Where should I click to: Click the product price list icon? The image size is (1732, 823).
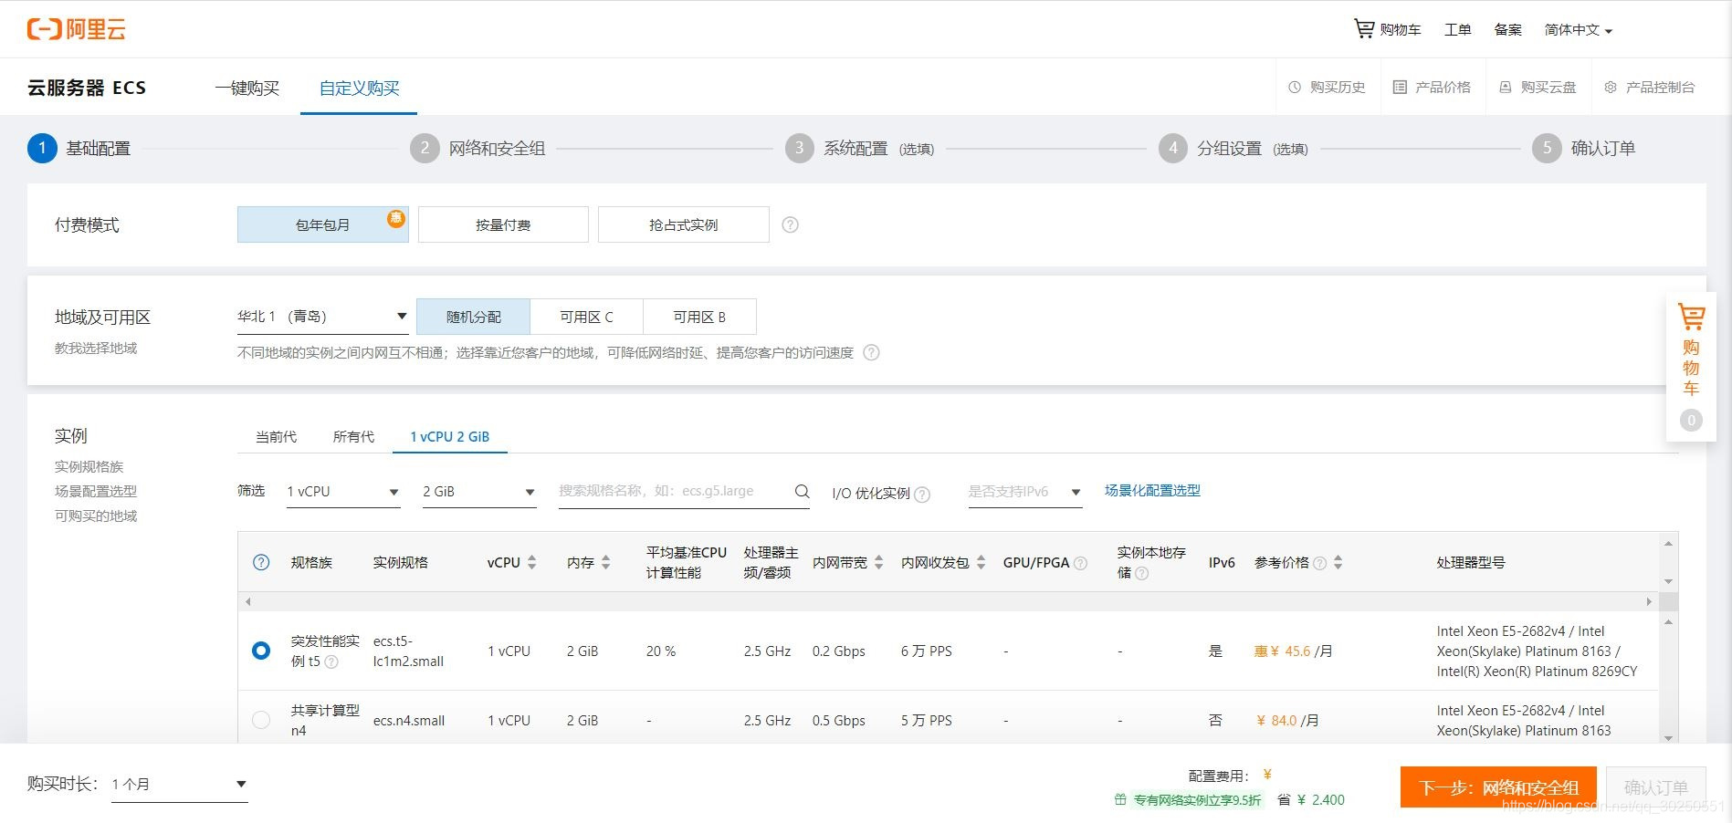(1400, 88)
